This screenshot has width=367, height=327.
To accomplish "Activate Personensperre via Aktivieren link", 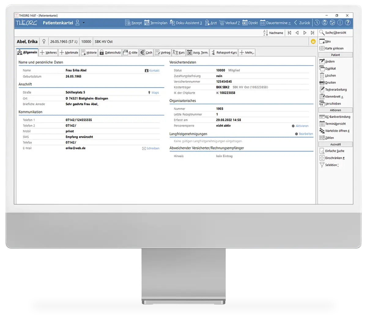I will 300,126.
